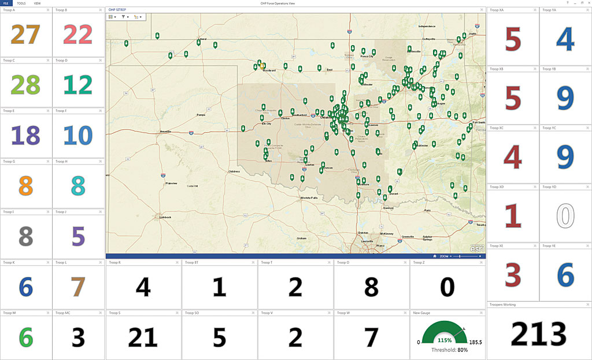592x360 pixels.
Task: Close the Troop G widget
Action: click(x=48, y=161)
